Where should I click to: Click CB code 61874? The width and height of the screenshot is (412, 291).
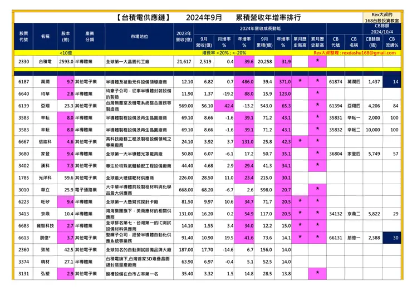pos(336,82)
